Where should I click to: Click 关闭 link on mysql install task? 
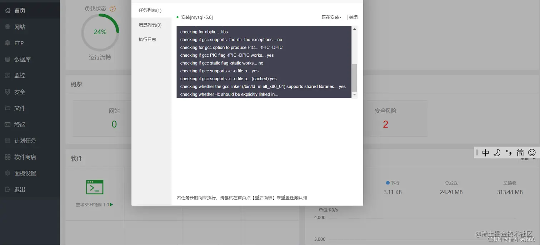point(353,17)
